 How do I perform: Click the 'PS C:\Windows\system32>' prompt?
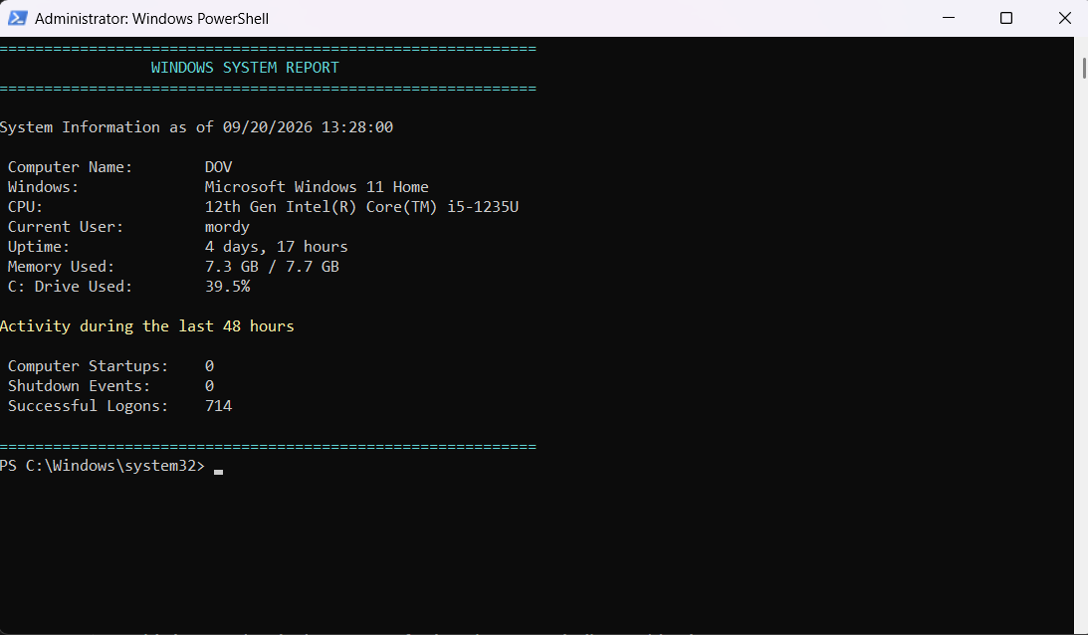pyautogui.click(x=103, y=466)
